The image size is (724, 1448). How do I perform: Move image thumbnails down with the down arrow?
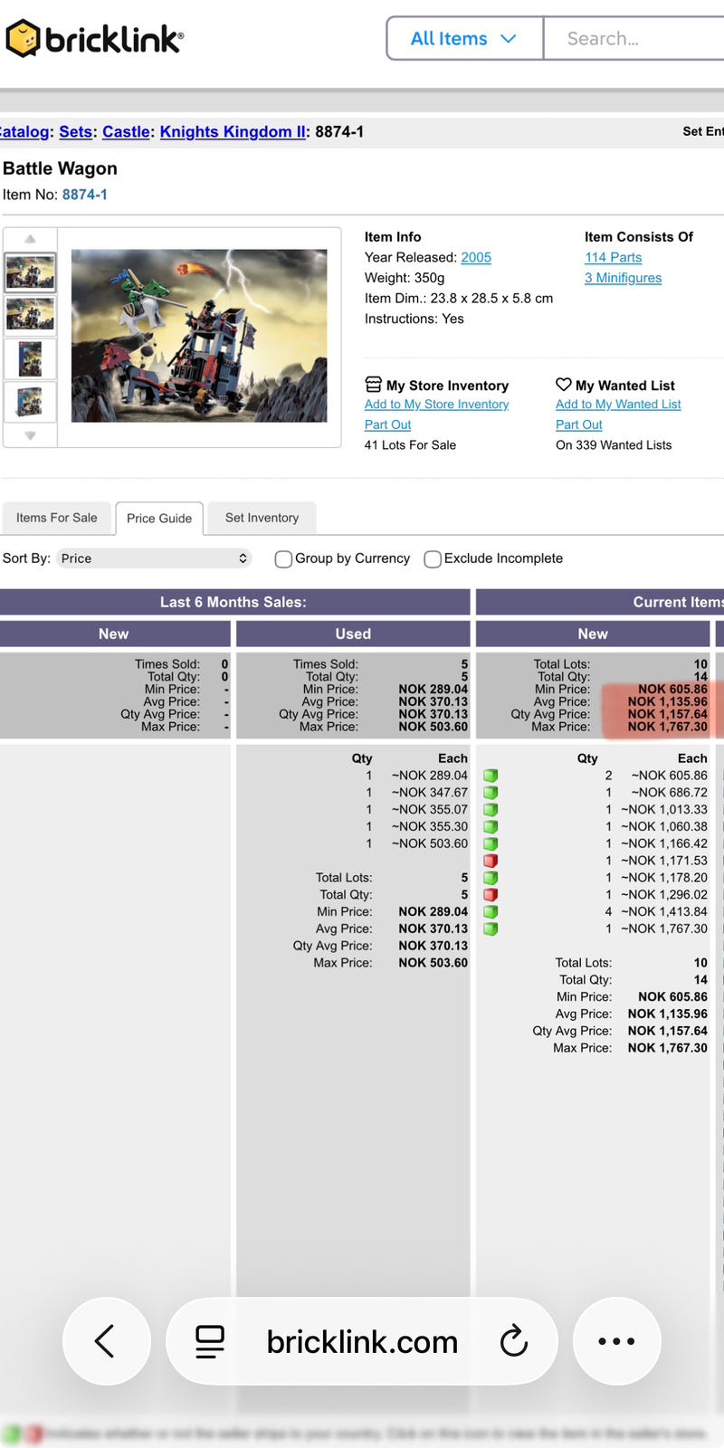30,435
